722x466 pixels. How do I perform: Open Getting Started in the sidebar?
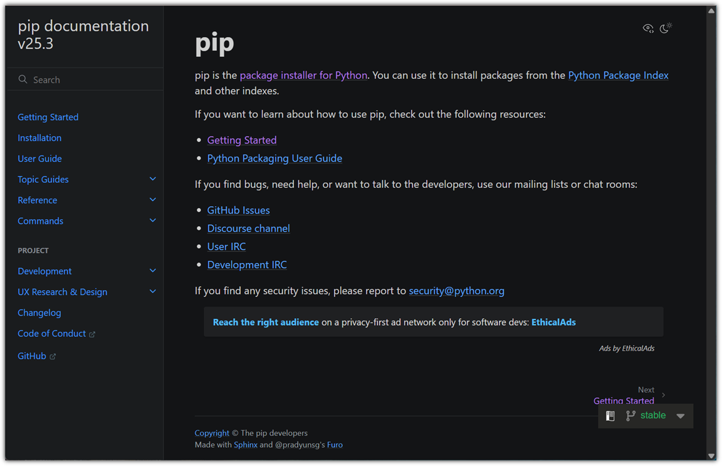(x=48, y=117)
